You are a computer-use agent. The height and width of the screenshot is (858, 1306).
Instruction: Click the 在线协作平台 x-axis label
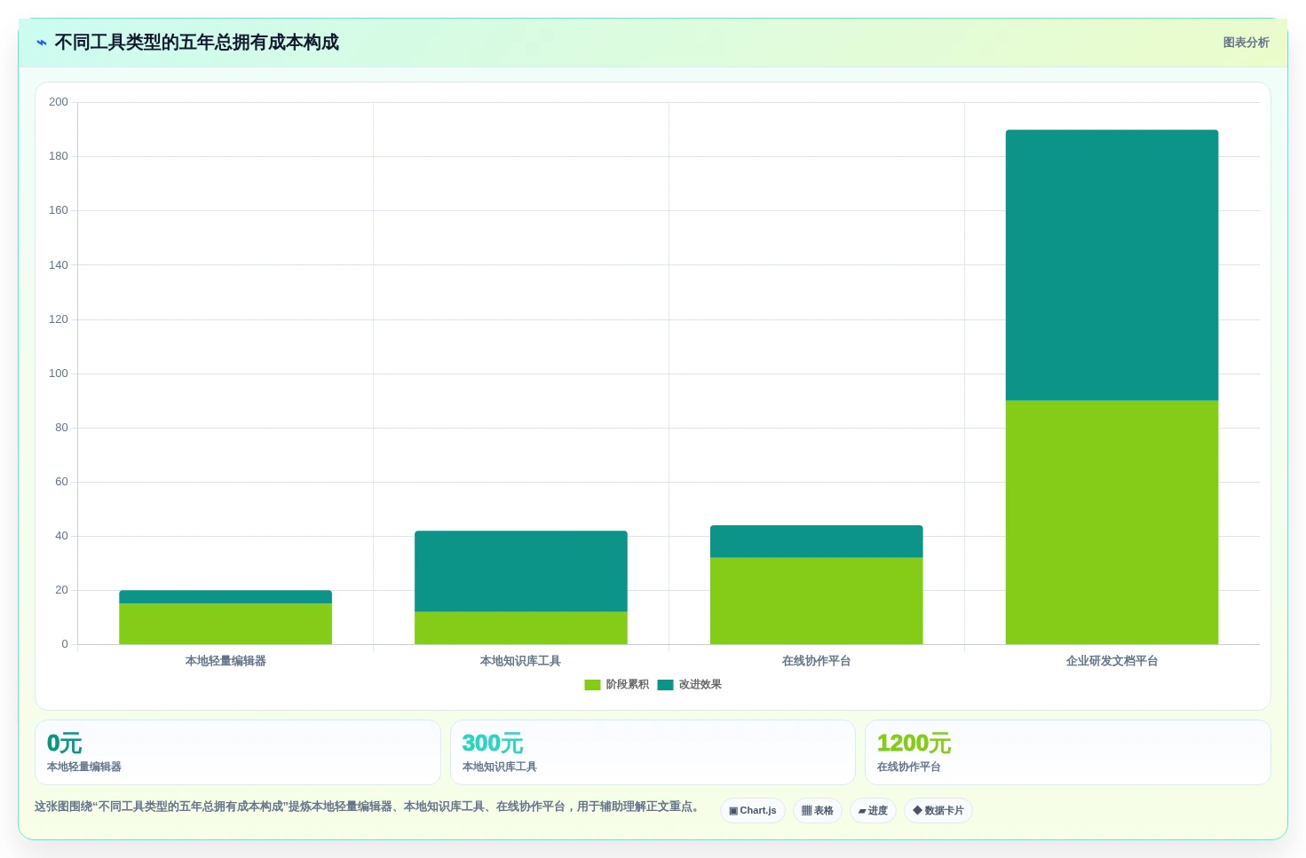pyautogui.click(x=817, y=661)
